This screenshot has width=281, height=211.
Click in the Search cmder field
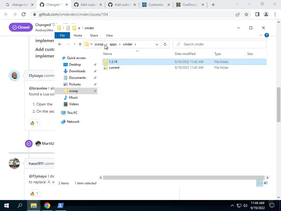click(220, 44)
